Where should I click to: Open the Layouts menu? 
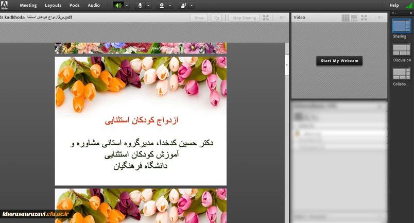tap(53, 5)
